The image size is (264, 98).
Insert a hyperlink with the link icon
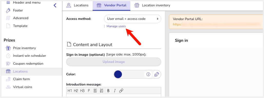coord(121,91)
